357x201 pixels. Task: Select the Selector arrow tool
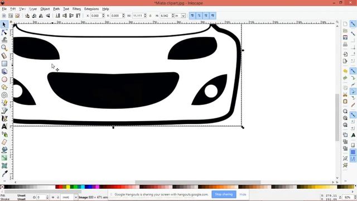click(x=4, y=25)
